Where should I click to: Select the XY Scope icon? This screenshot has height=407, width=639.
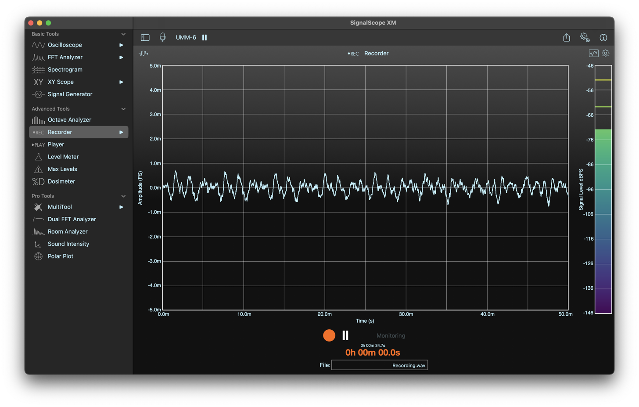38,82
